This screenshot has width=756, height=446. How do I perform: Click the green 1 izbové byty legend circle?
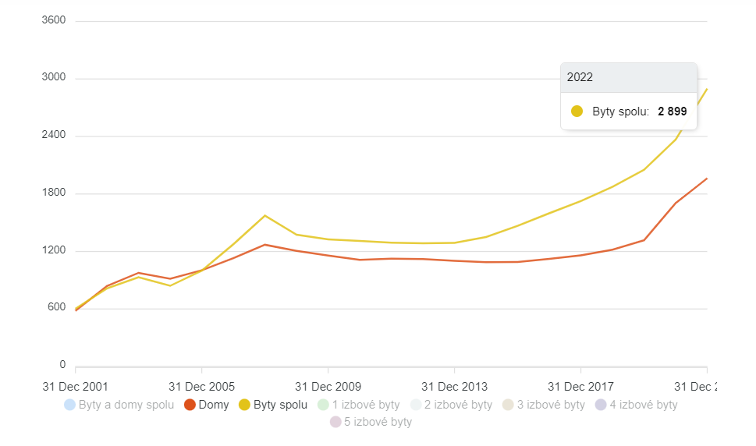323,405
